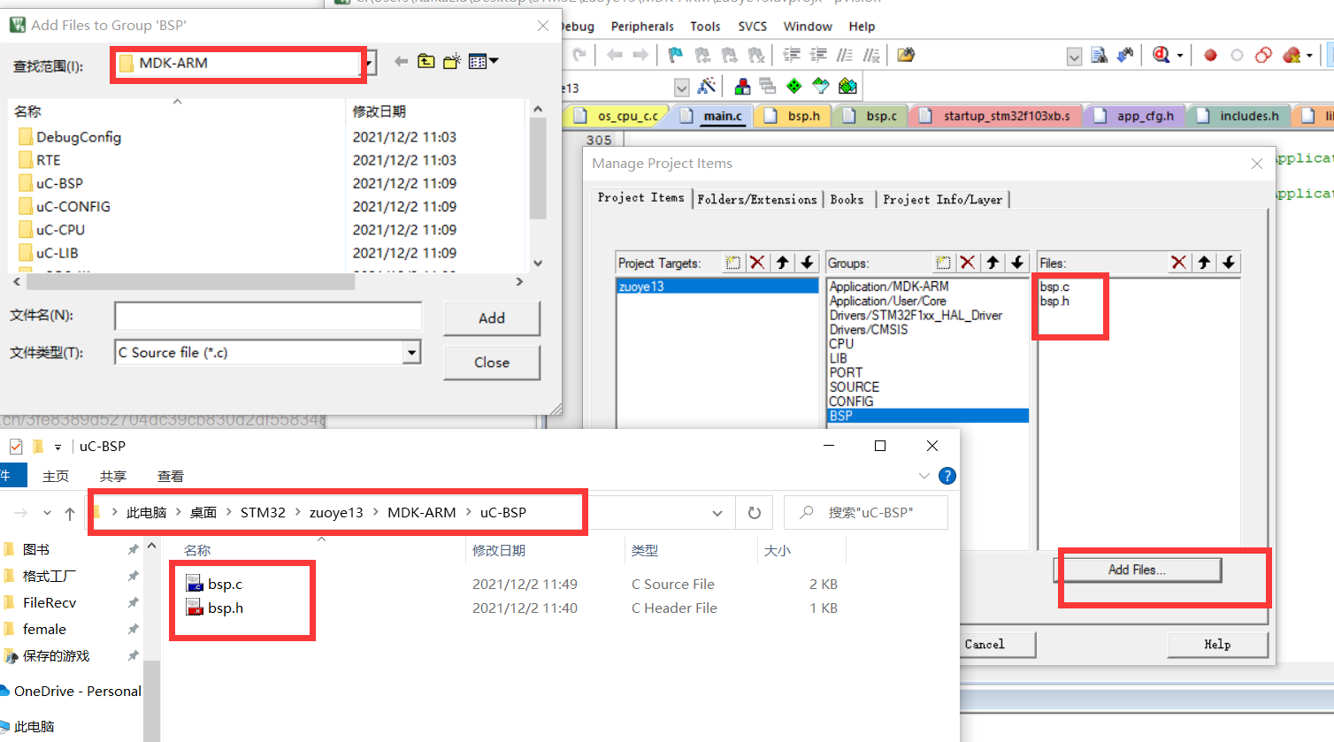The width and height of the screenshot is (1334, 742).
Task: Click Cancel in Manage Project Items
Action: point(985,645)
